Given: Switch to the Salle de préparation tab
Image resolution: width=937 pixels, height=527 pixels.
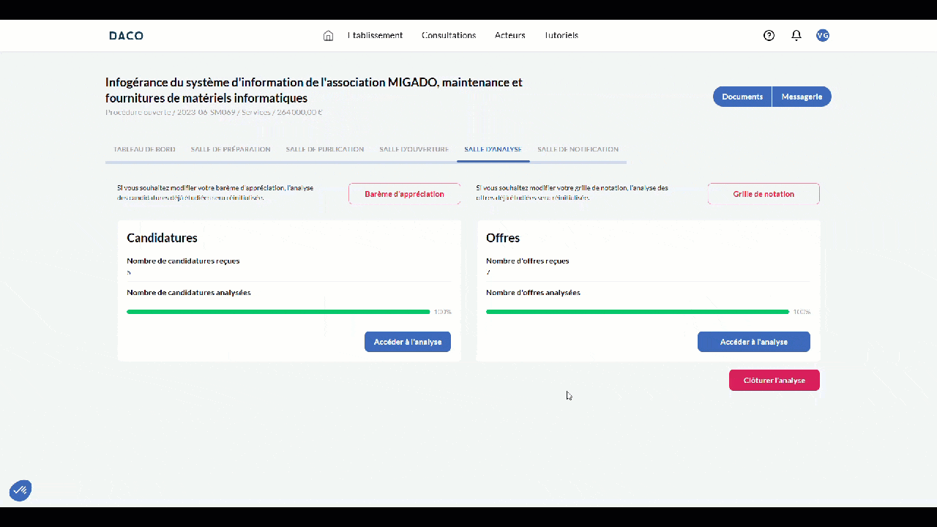Looking at the screenshot, I should [x=231, y=149].
